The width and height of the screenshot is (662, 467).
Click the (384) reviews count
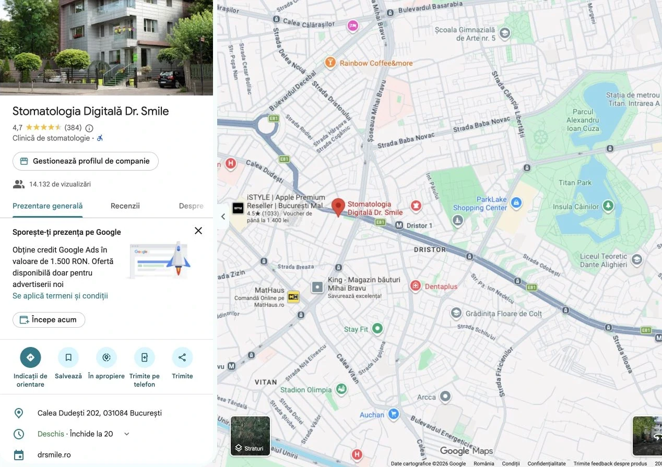[73, 128]
